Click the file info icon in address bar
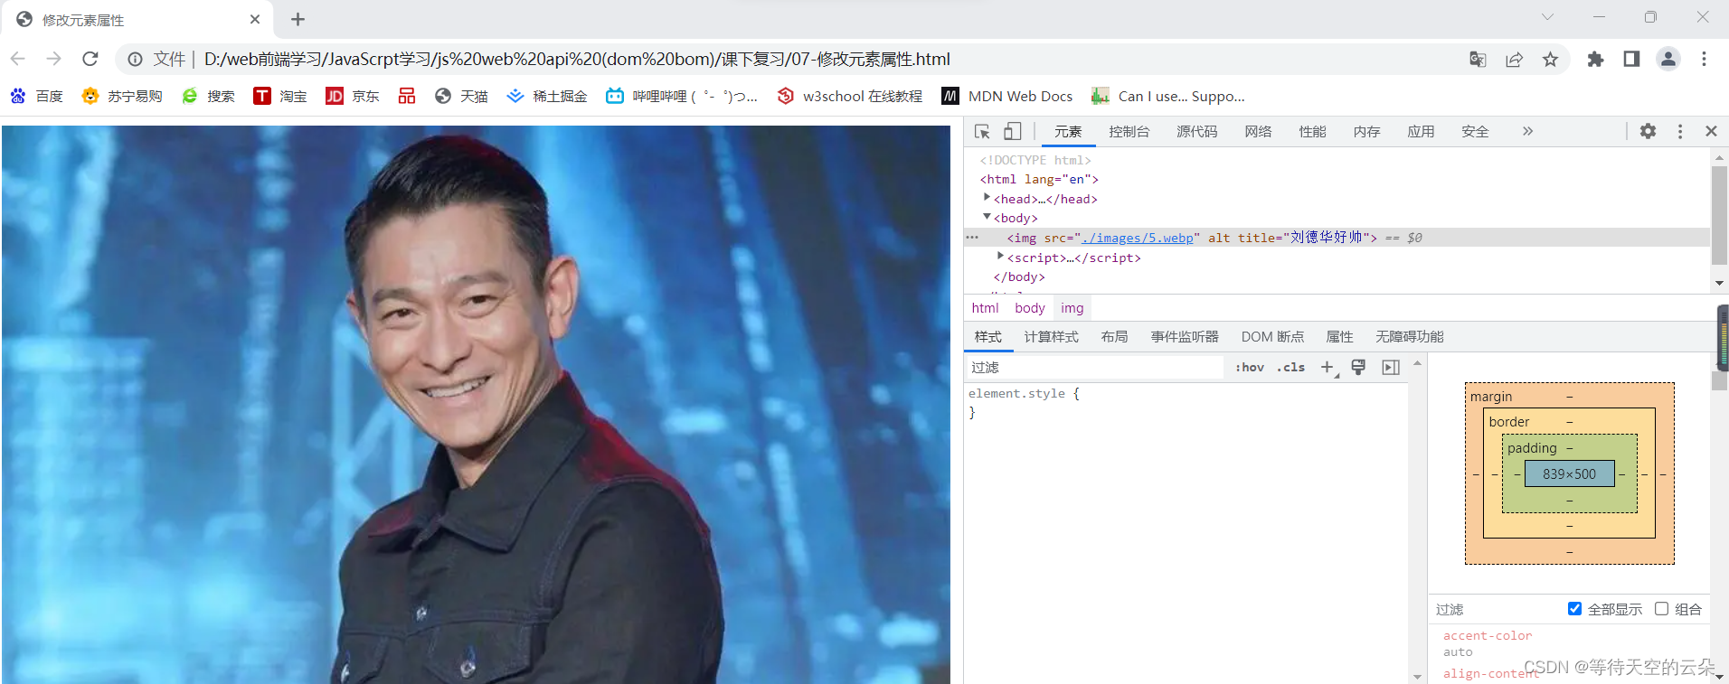Image resolution: width=1729 pixels, height=684 pixels. coord(135,59)
